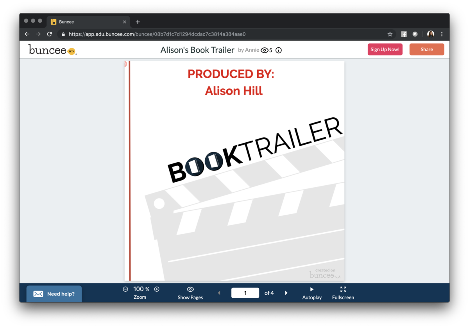Click the Share button
Viewport: 469px width, 328px height.
(426, 50)
